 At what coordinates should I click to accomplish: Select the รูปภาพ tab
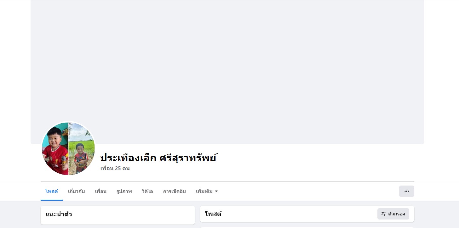124,191
